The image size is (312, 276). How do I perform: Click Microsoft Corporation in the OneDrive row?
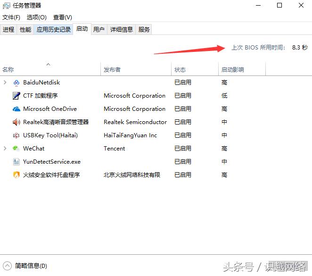134,109
